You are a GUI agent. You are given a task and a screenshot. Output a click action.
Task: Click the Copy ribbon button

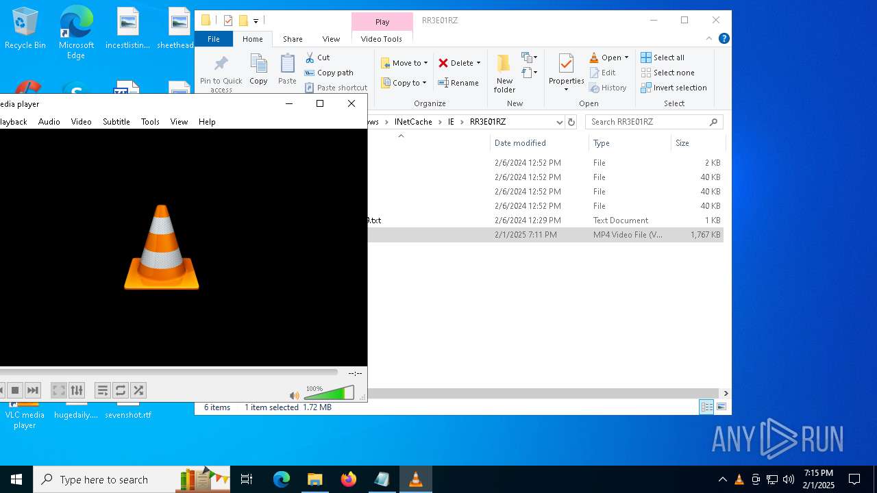coord(258,70)
